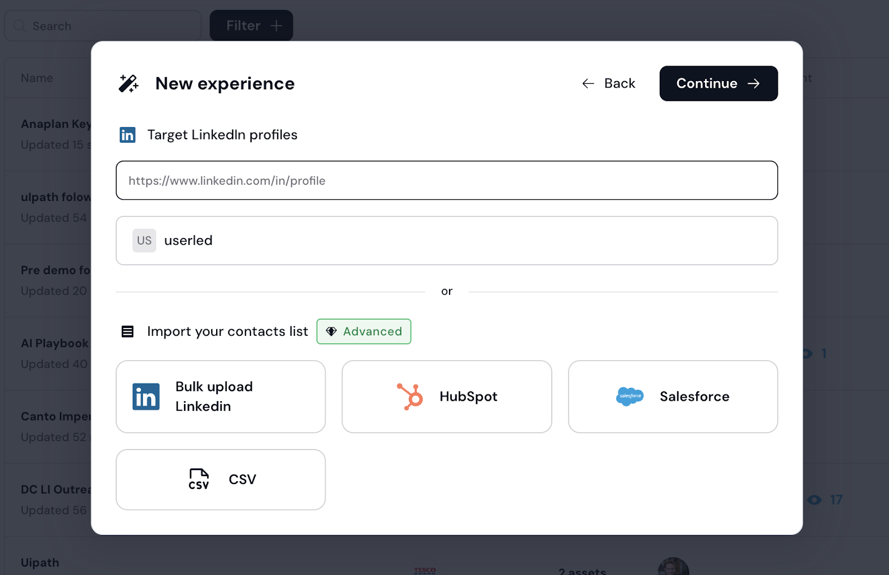Select the userled profile suggestion
This screenshot has height=575, width=889.
point(447,240)
